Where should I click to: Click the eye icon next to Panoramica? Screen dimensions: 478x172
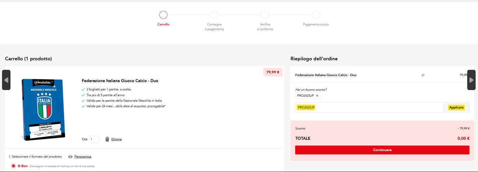(70, 157)
